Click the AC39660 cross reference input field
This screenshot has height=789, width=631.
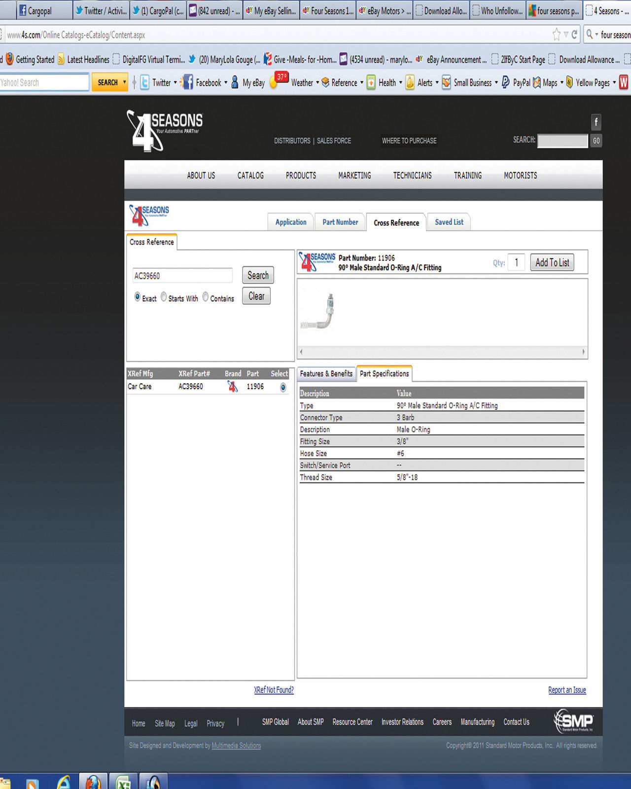(182, 276)
